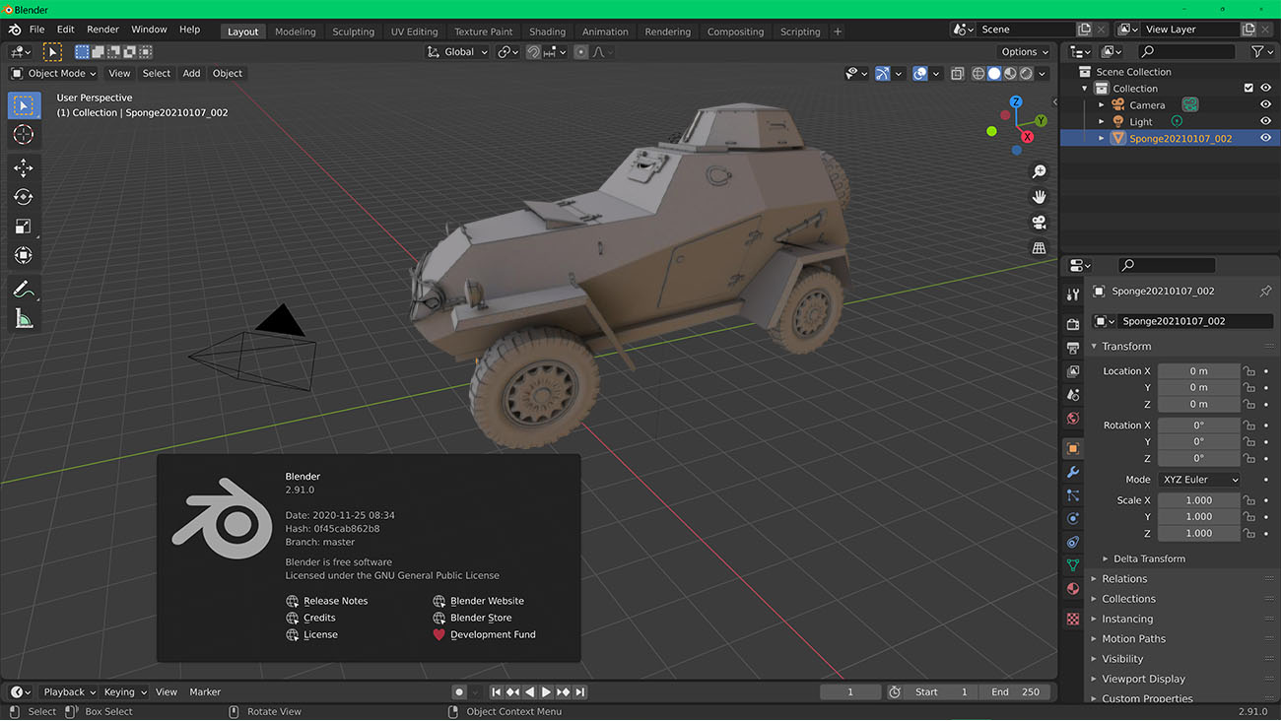Expand the Delta Transform panel
The width and height of the screenshot is (1281, 721).
(1146, 558)
